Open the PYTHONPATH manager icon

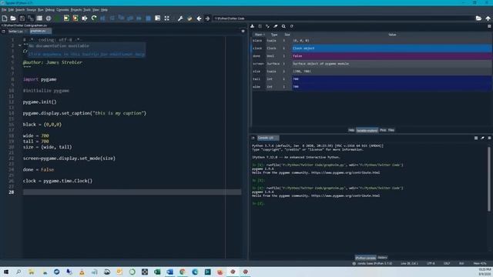pos(189,18)
